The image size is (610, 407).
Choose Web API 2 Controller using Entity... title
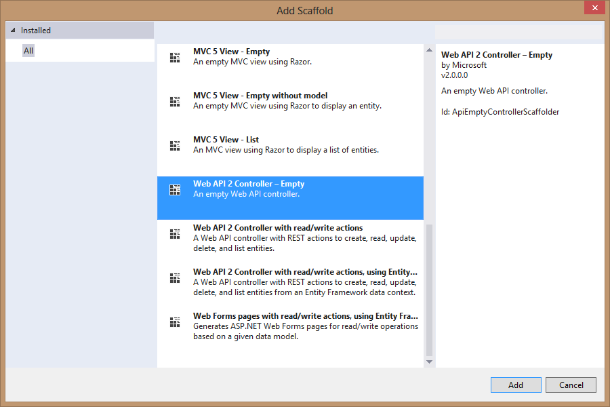(306, 271)
